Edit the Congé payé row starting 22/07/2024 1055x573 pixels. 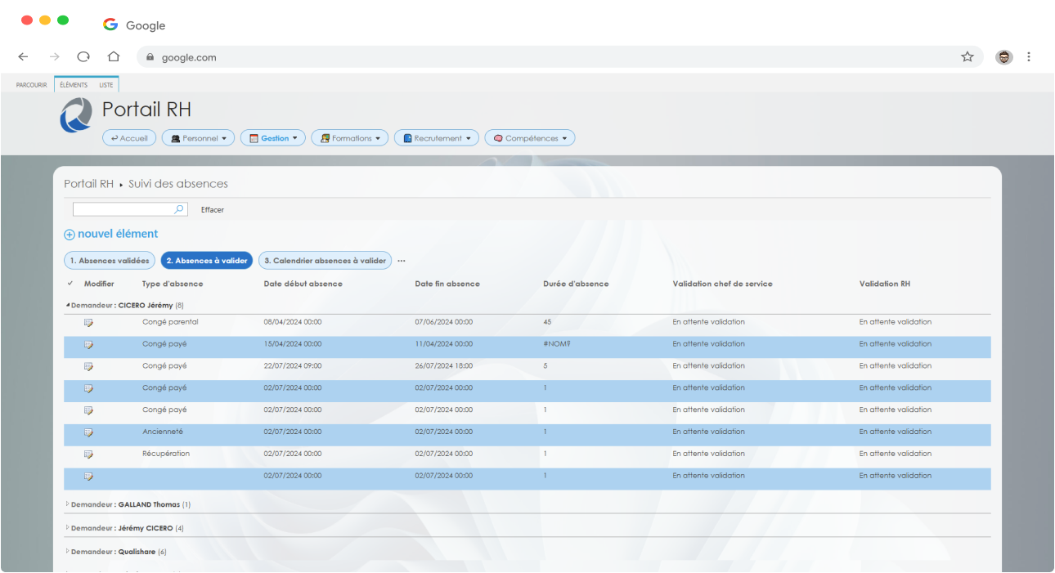pos(88,366)
